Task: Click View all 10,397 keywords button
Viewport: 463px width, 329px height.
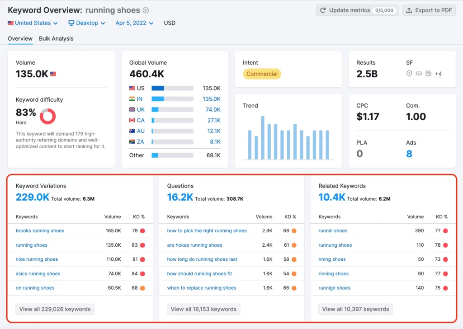Action: [x=355, y=309]
